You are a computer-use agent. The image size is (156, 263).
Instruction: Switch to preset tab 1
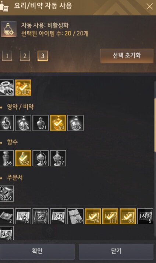tap(7, 56)
